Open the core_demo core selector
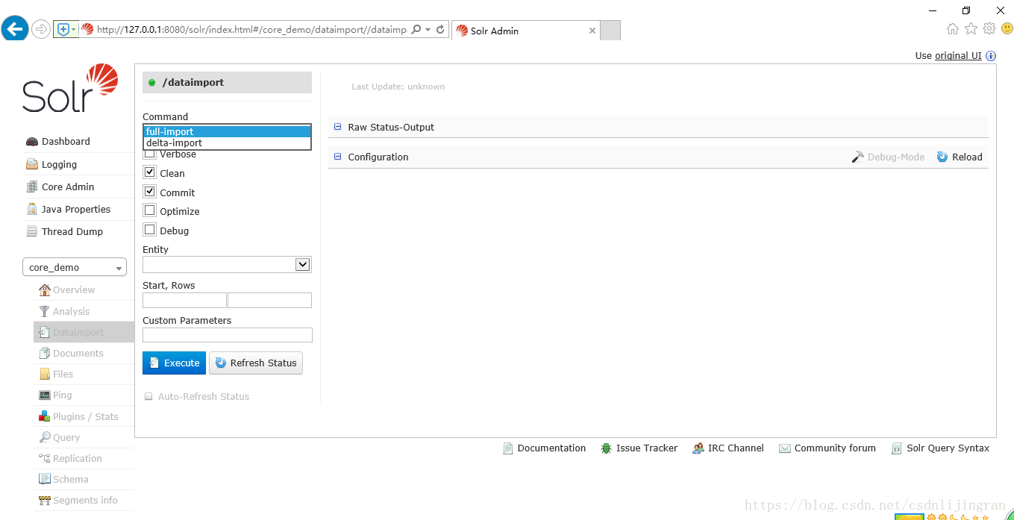The width and height of the screenshot is (1014, 520). point(75,267)
